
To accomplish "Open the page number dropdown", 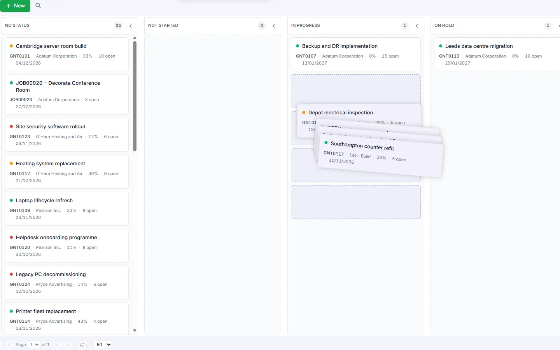I will click(x=34, y=345).
